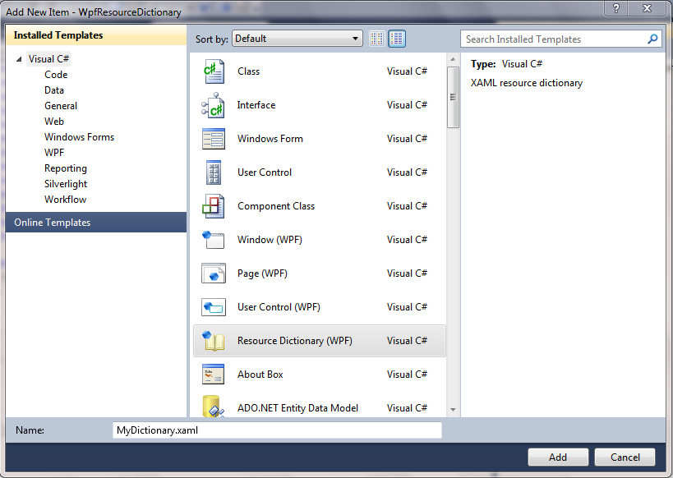Select the Class template icon
673x478 pixels.
click(214, 71)
